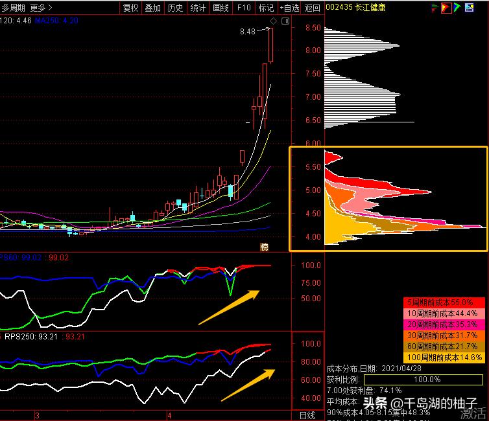Open the 更多 periods dropdown
This screenshot has width=489, height=421.
42,8
